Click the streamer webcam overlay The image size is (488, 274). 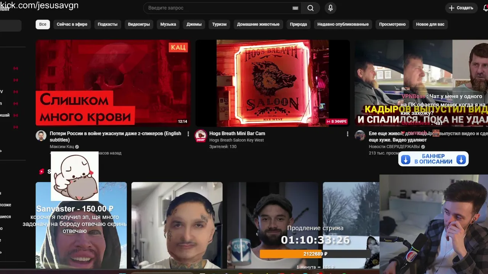click(434, 224)
